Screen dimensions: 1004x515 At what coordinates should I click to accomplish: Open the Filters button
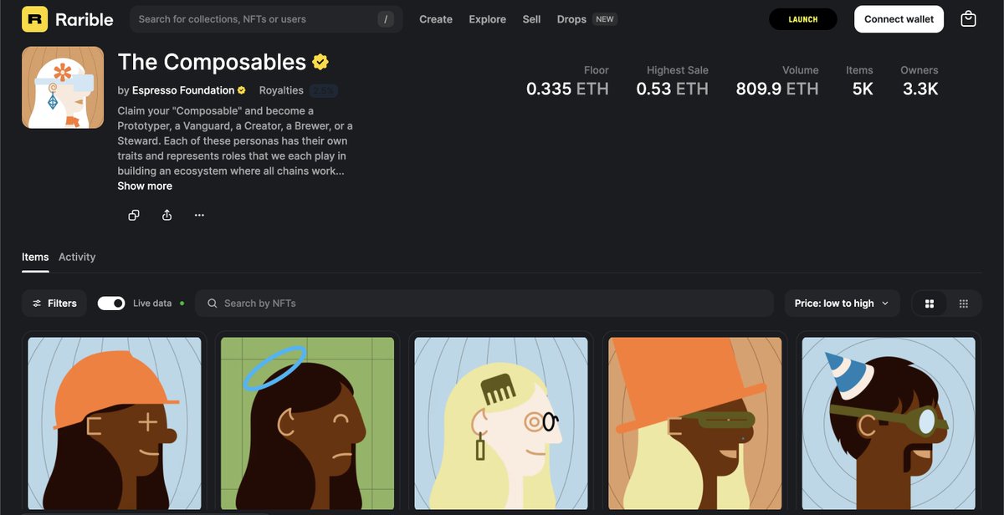54,303
